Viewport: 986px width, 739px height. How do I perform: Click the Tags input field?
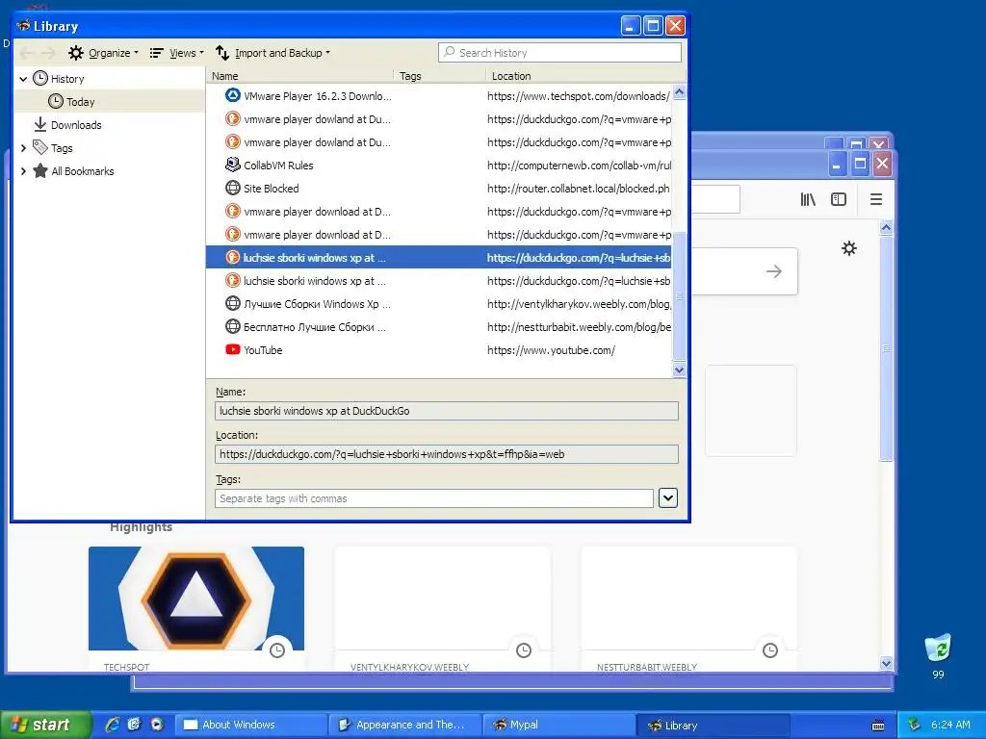(434, 498)
